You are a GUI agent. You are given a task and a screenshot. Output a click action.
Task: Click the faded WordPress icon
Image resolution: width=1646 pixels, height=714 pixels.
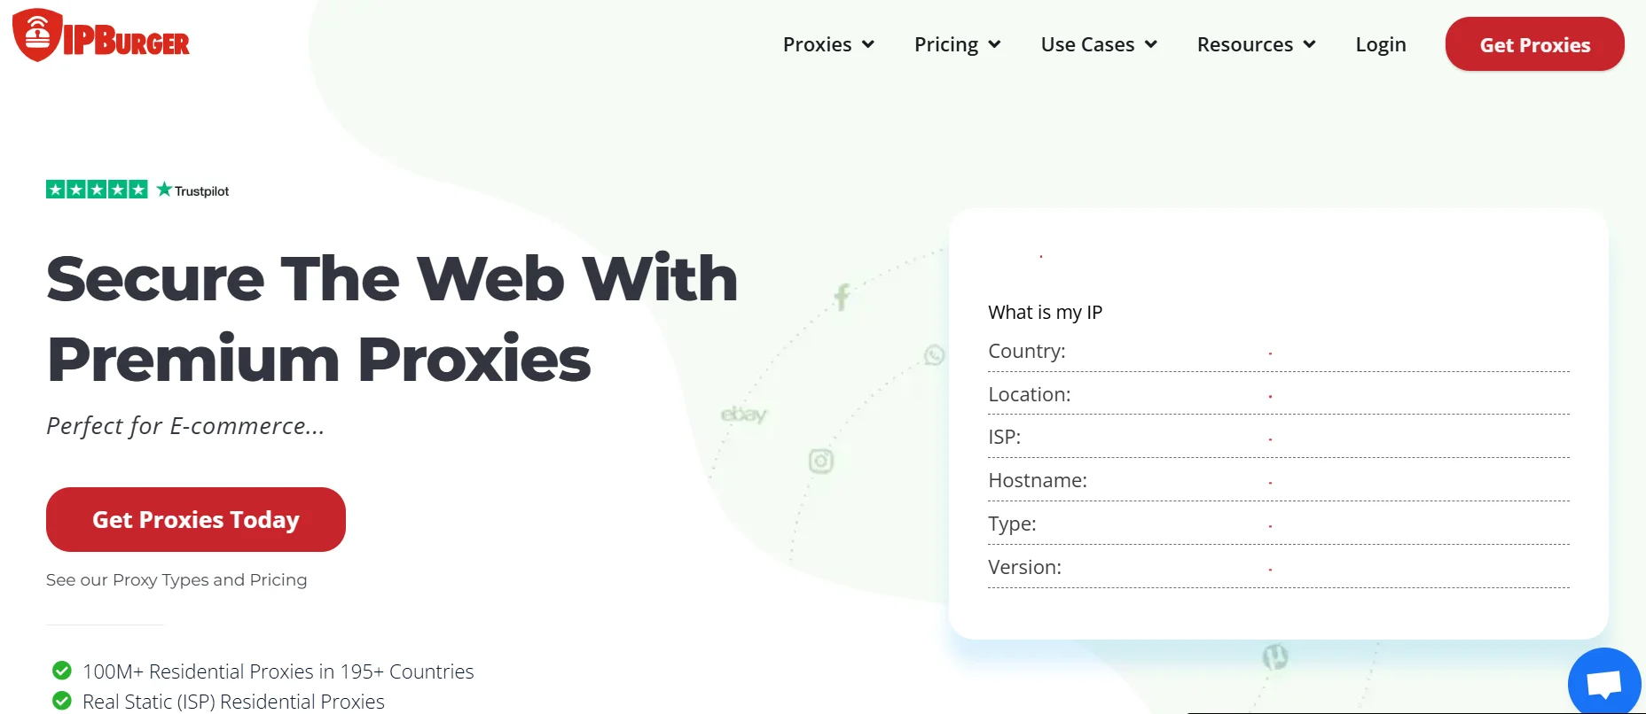(x=1274, y=656)
